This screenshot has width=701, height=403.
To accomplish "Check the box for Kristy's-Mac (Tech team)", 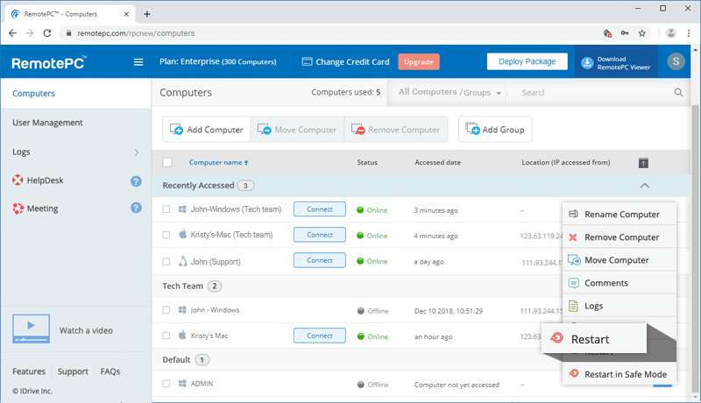I will coord(166,235).
